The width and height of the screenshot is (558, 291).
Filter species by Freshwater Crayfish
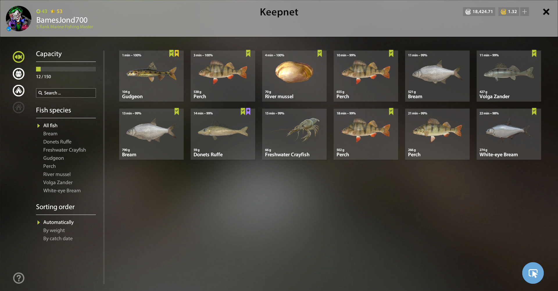tap(65, 150)
